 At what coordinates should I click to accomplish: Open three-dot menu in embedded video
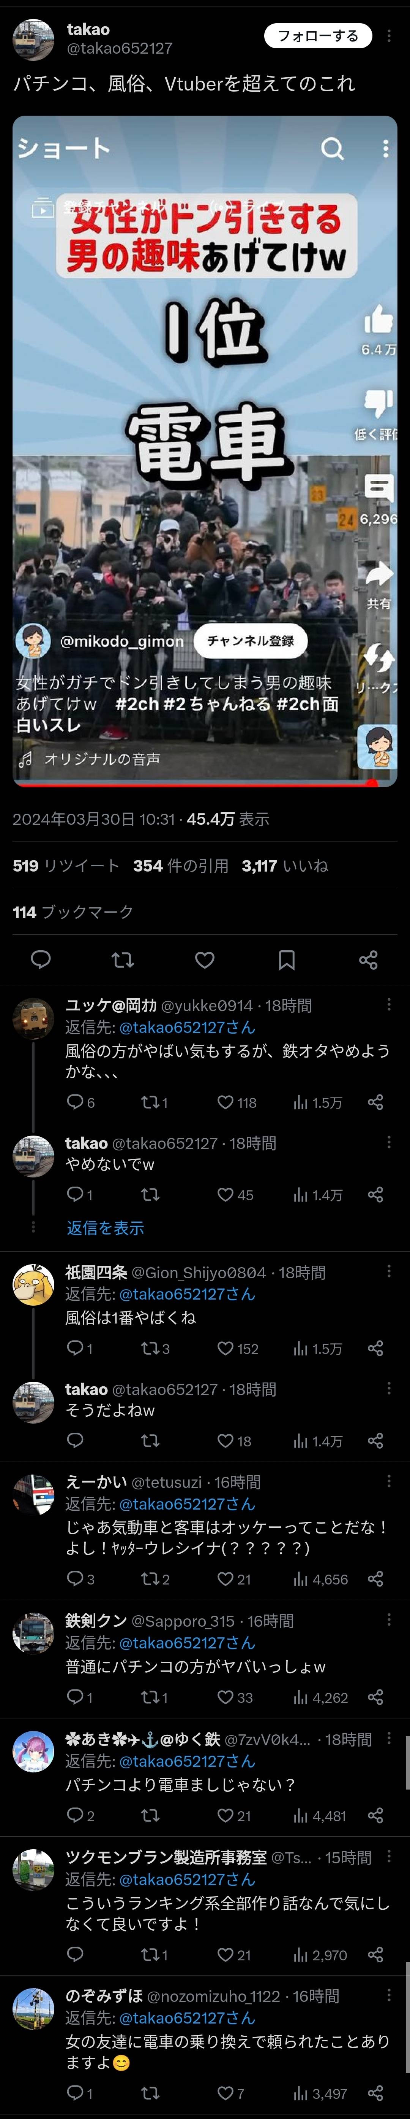point(385,148)
